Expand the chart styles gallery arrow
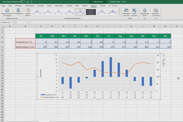Image resolution: width=183 pixels, height=122 pixels. [119, 14]
